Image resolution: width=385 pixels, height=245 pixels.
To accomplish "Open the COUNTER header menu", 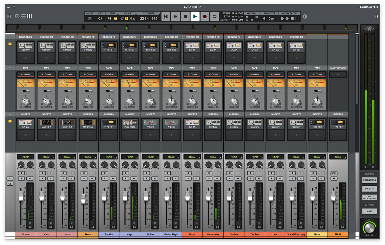I will coord(149,13).
